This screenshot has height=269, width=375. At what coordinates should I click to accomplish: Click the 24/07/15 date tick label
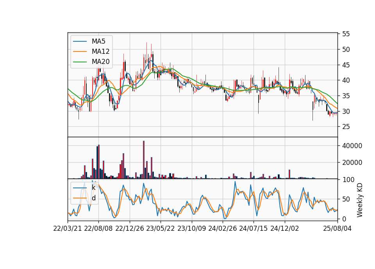pos(253,228)
